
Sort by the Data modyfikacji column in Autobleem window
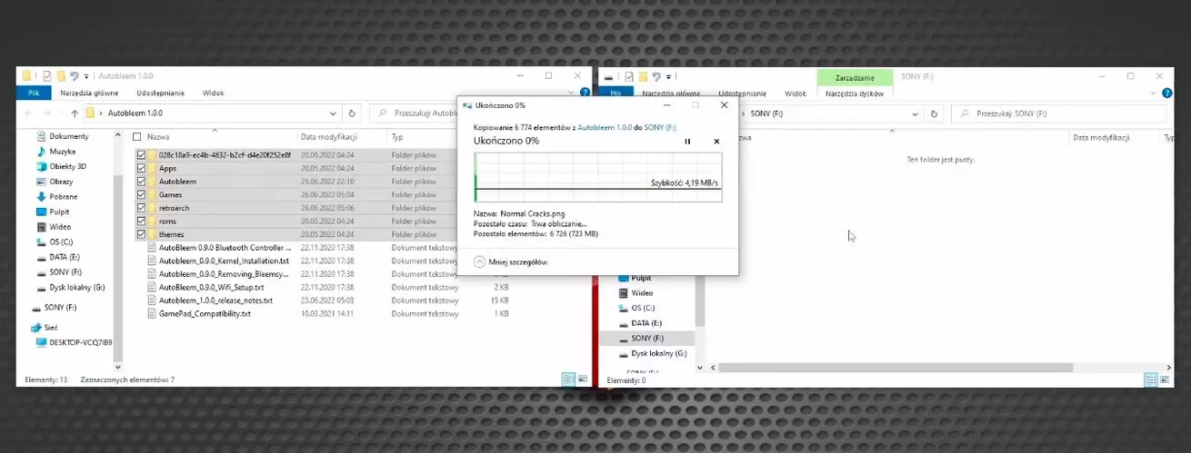pos(328,137)
